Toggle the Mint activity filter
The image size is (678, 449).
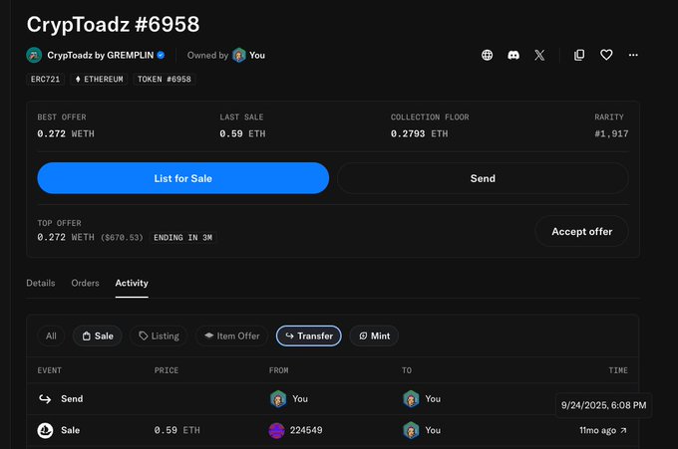[x=374, y=336]
